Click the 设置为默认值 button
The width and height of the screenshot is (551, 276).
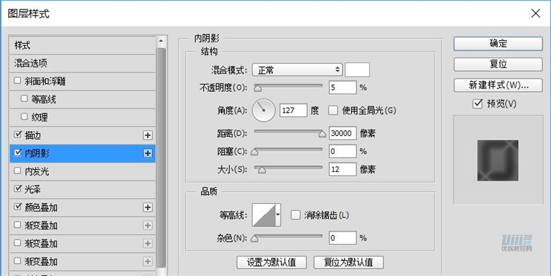coord(272,262)
